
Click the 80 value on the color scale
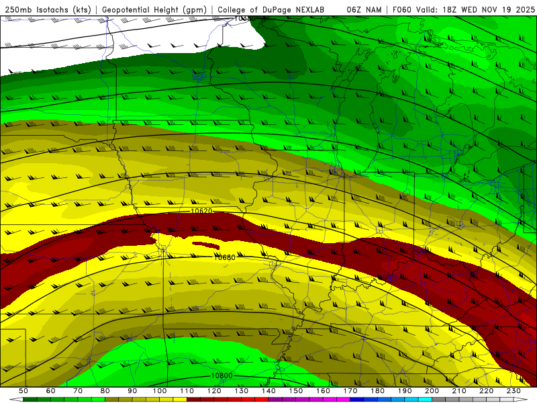tap(105, 391)
